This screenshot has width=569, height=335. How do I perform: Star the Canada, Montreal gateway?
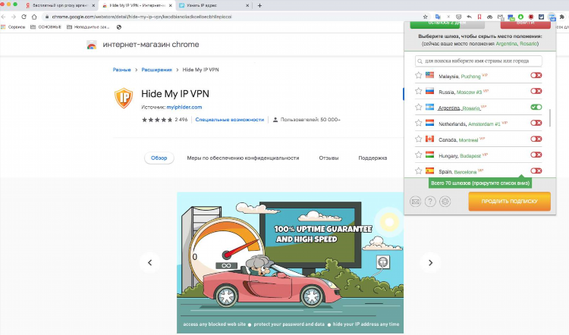[418, 139]
